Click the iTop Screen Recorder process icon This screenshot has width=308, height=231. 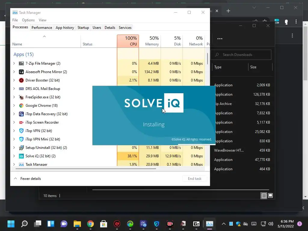(21, 122)
